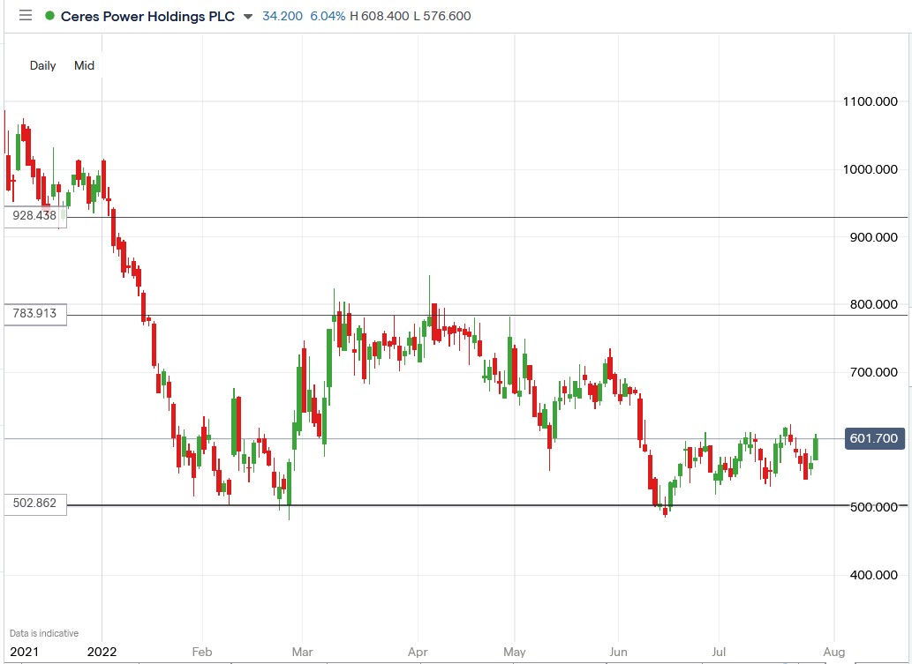Toggle the price change 6.04% display
912x664 pixels.
pyautogui.click(x=326, y=16)
